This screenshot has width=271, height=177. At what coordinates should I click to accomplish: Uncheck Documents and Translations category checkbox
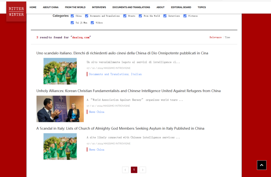[x=87, y=16]
